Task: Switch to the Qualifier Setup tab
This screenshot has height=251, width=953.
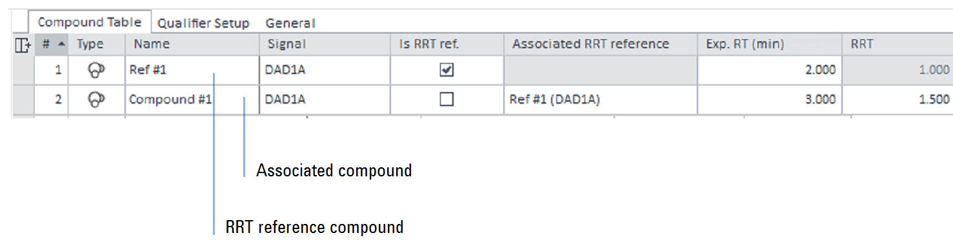Action: click(203, 23)
